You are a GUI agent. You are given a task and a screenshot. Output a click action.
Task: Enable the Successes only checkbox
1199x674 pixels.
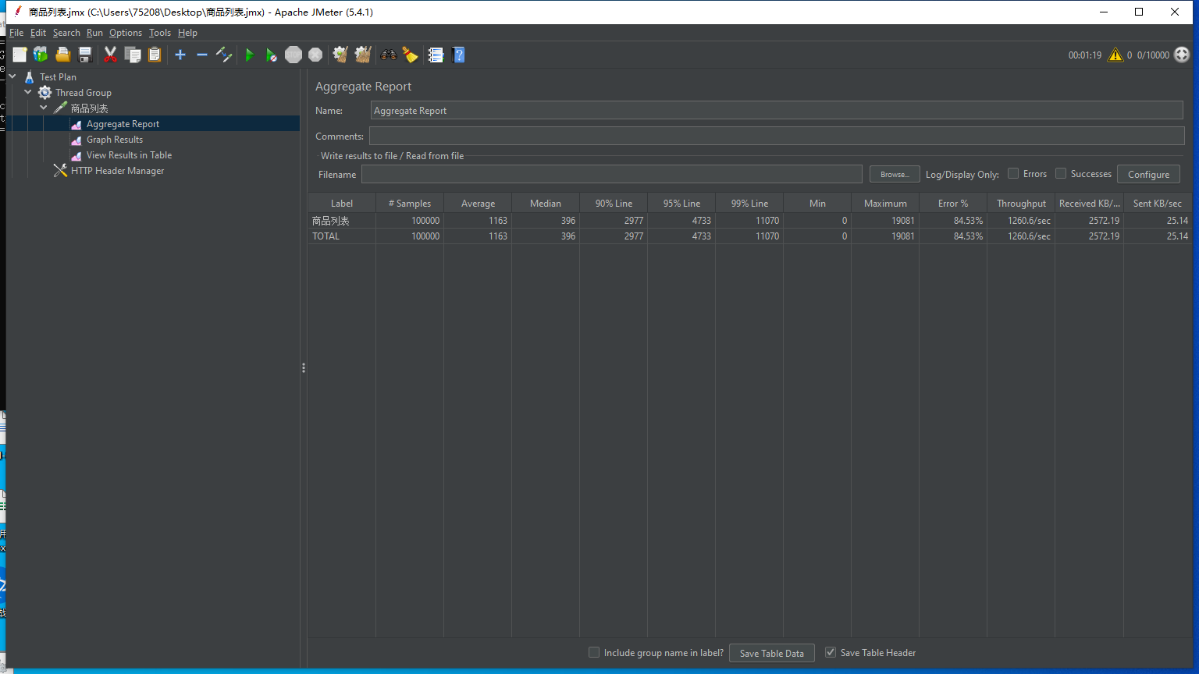coord(1061,173)
